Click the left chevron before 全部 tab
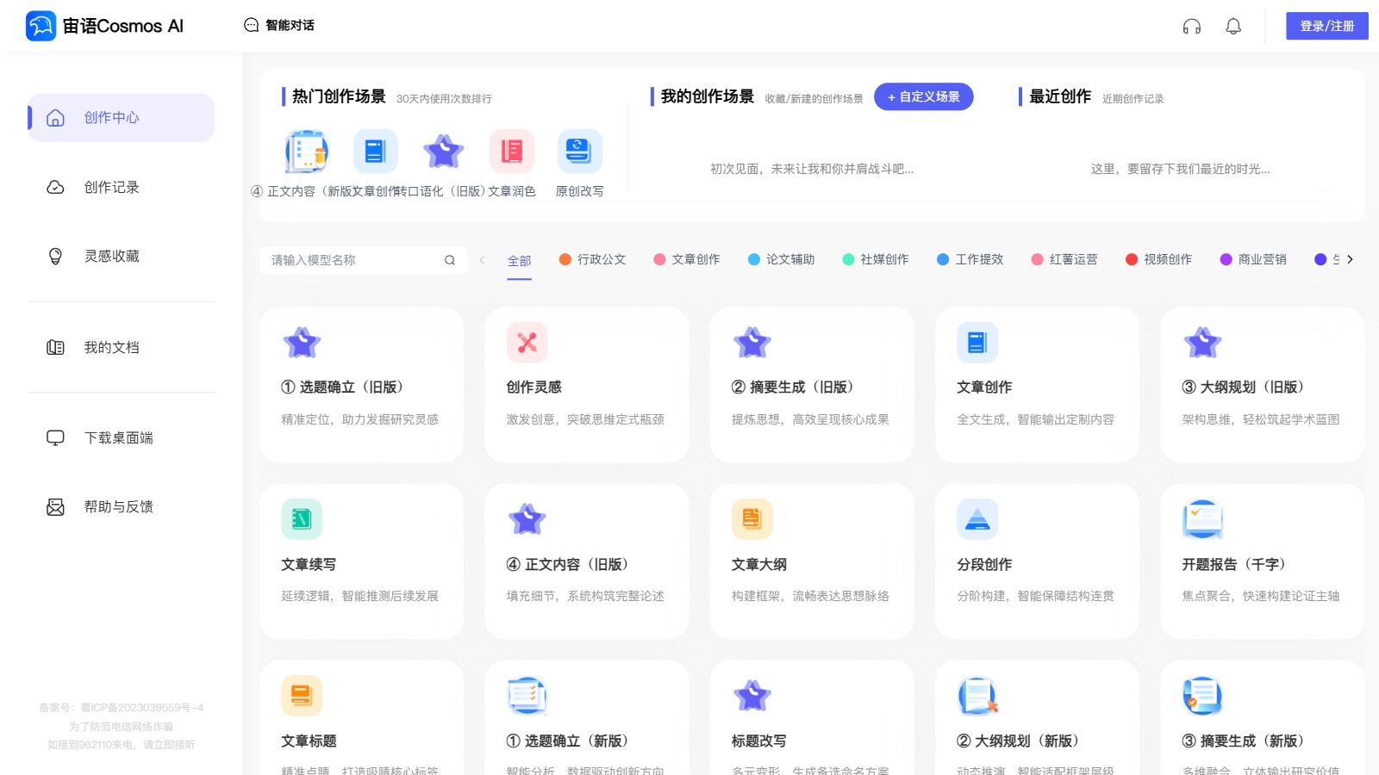This screenshot has width=1379, height=775. point(482,259)
